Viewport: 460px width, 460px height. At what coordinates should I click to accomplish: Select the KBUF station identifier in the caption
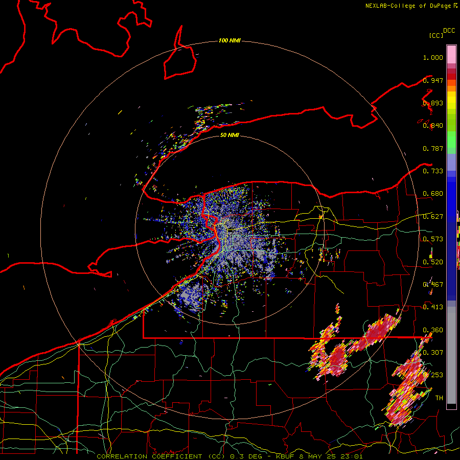(285, 456)
